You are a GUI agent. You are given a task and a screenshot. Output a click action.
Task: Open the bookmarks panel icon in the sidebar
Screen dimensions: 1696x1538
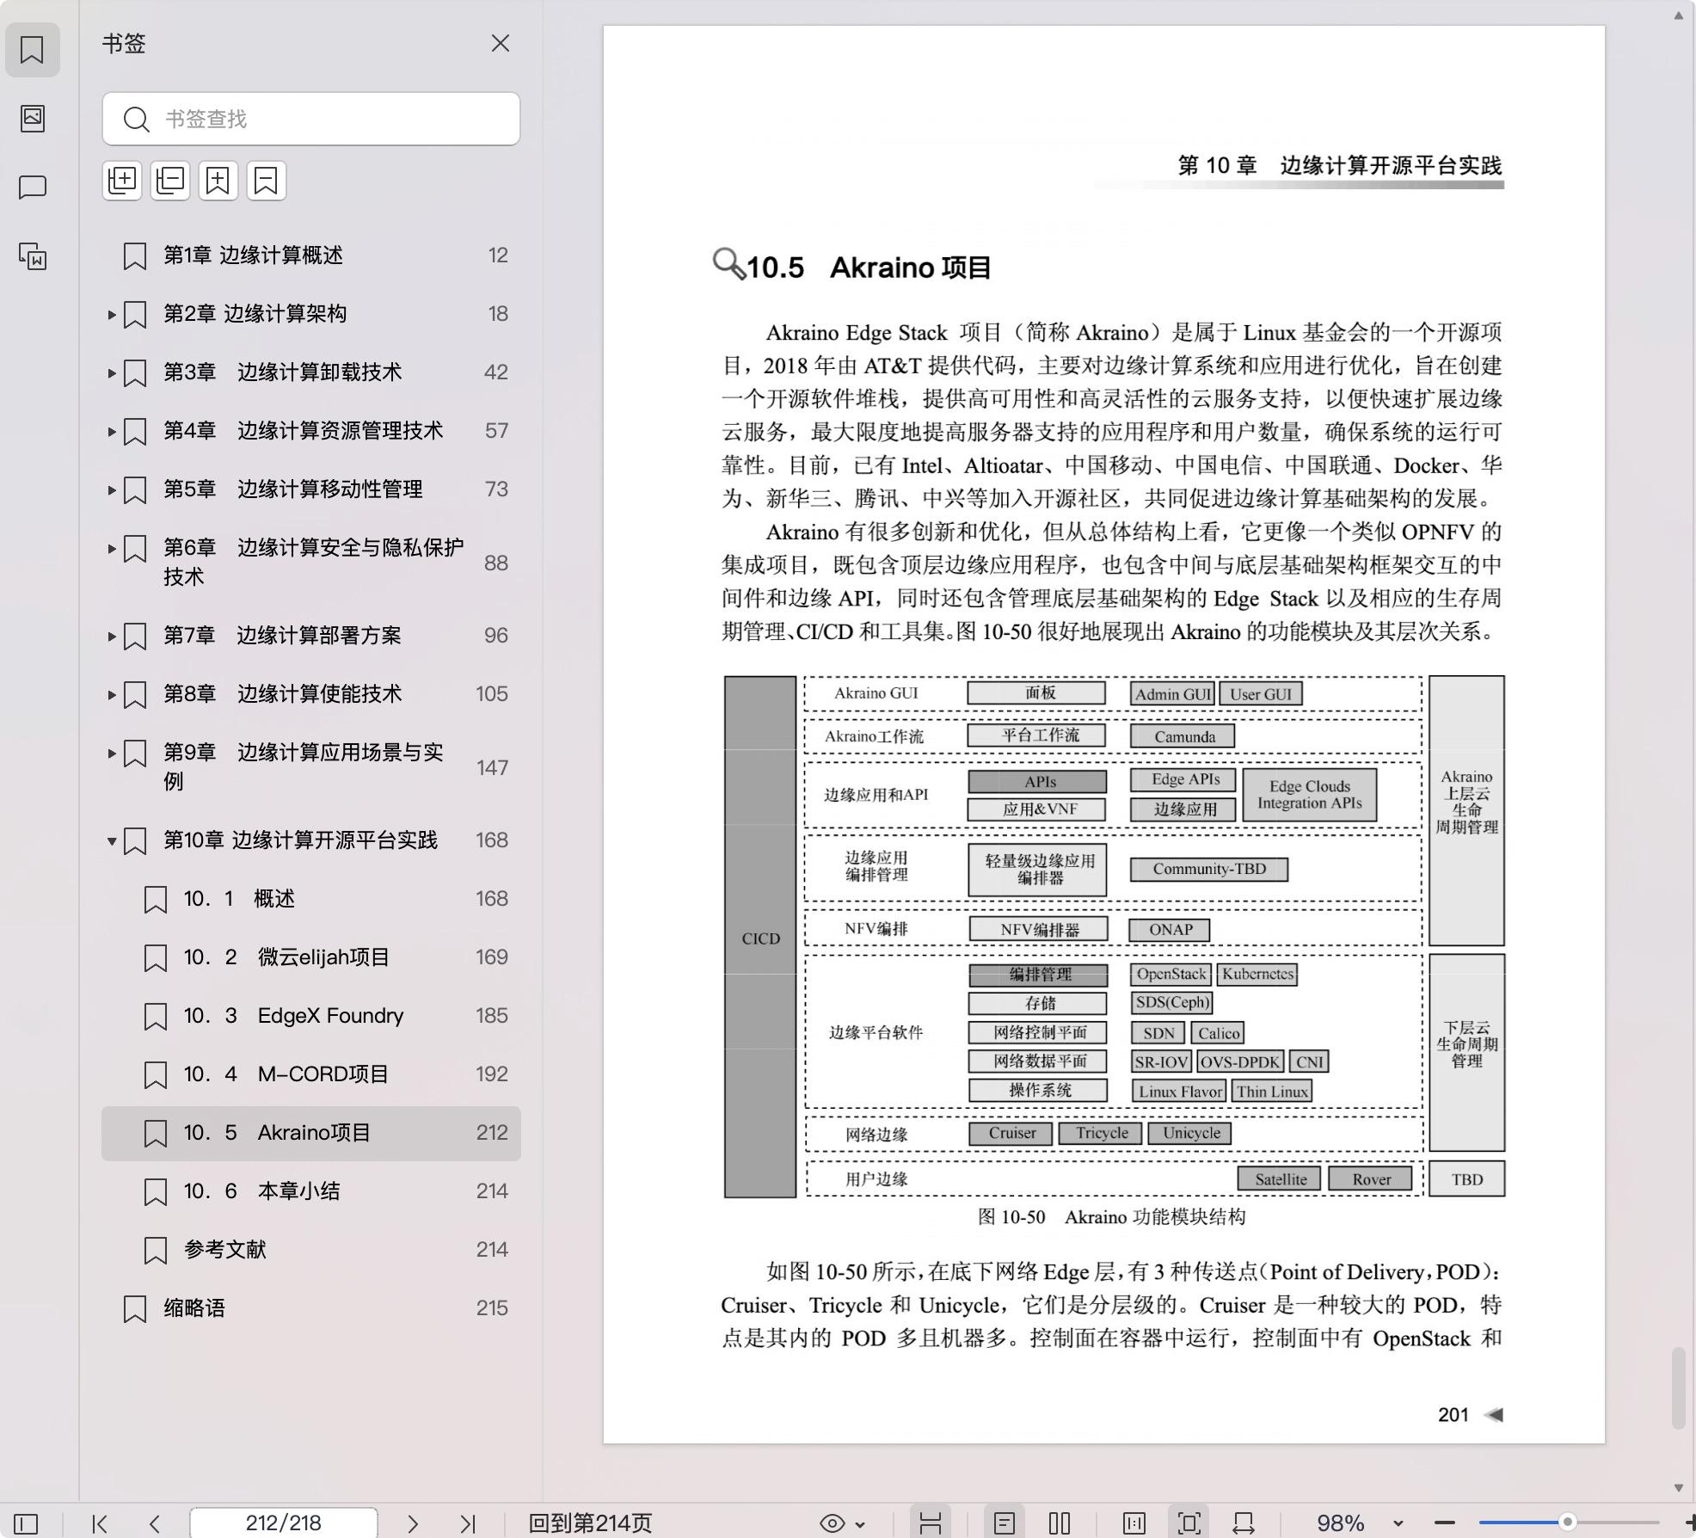pyautogui.click(x=32, y=50)
